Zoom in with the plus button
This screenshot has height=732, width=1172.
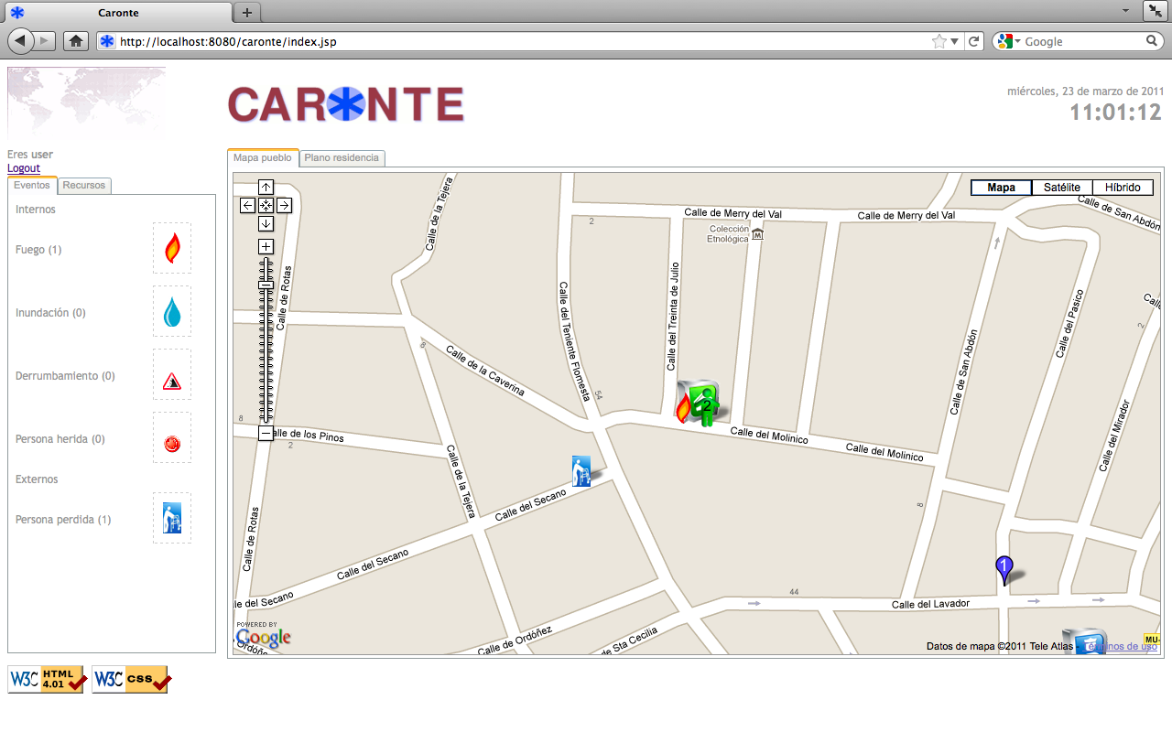click(x=266, y=246)
